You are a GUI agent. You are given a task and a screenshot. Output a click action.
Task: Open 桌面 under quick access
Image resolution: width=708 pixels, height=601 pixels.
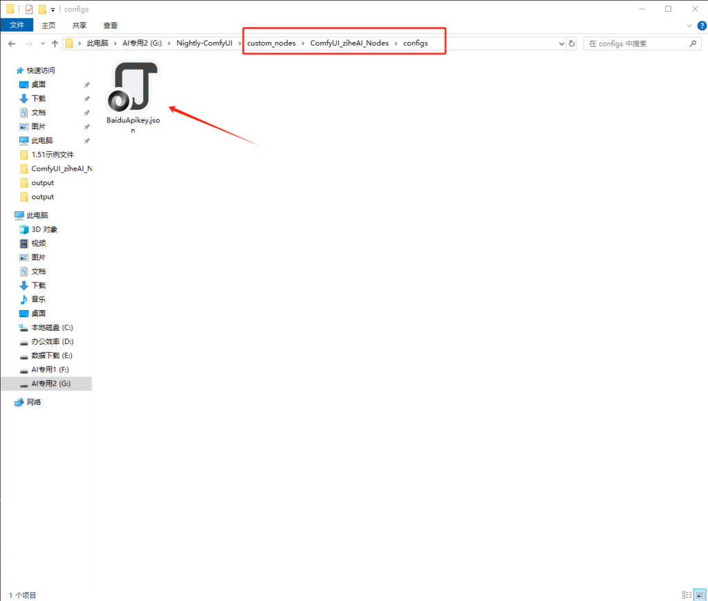[39, 84]
